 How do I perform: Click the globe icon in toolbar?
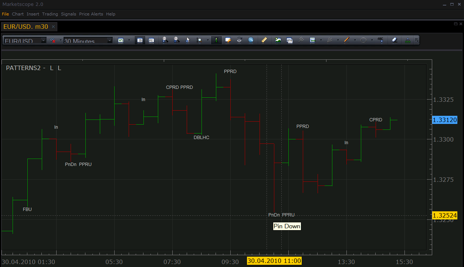251,40
